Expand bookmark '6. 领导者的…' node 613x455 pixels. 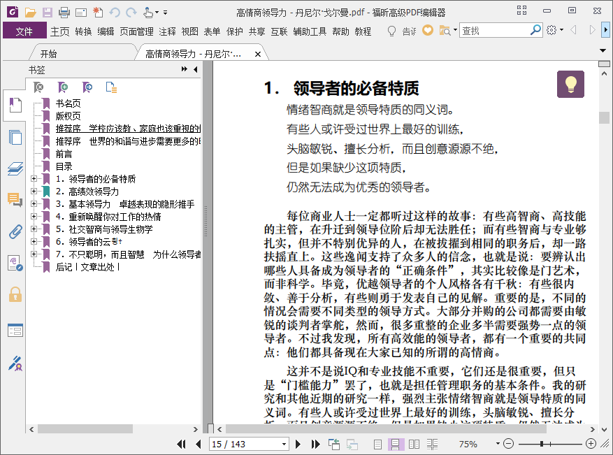pos(34,242)
